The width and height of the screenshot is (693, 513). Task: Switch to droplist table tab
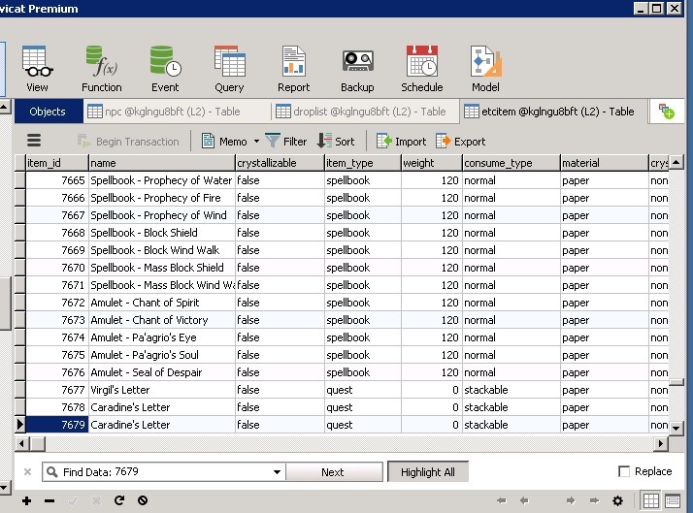point(365,112)
